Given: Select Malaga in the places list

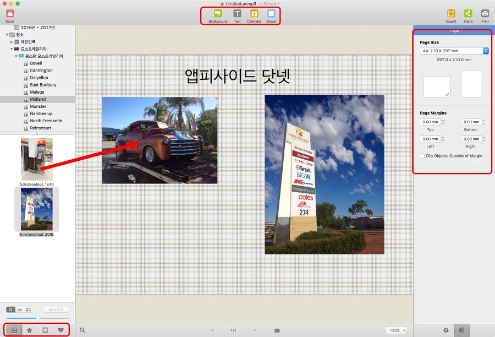Looking at the screenshot, I should pyautogui.click(x=37, y=92).
